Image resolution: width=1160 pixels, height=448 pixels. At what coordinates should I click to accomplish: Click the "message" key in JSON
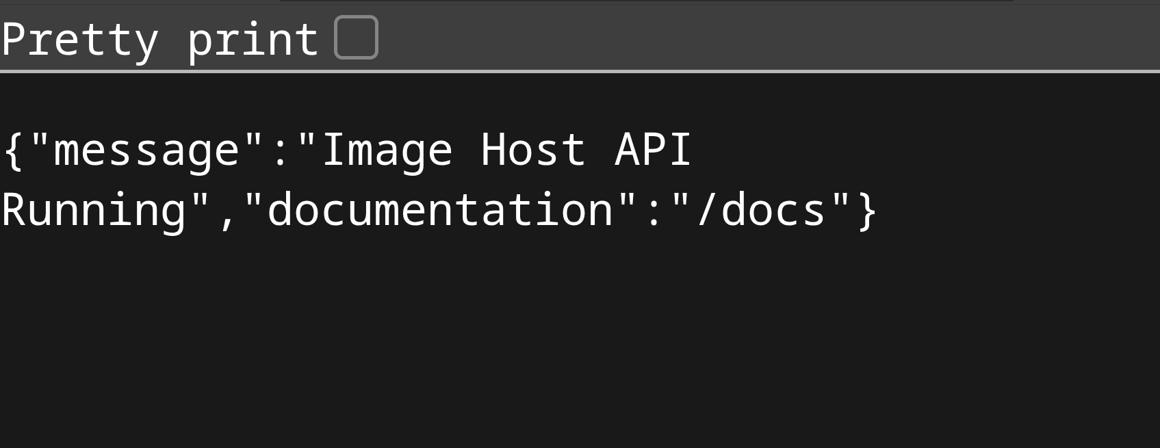(x=146, y=150)
